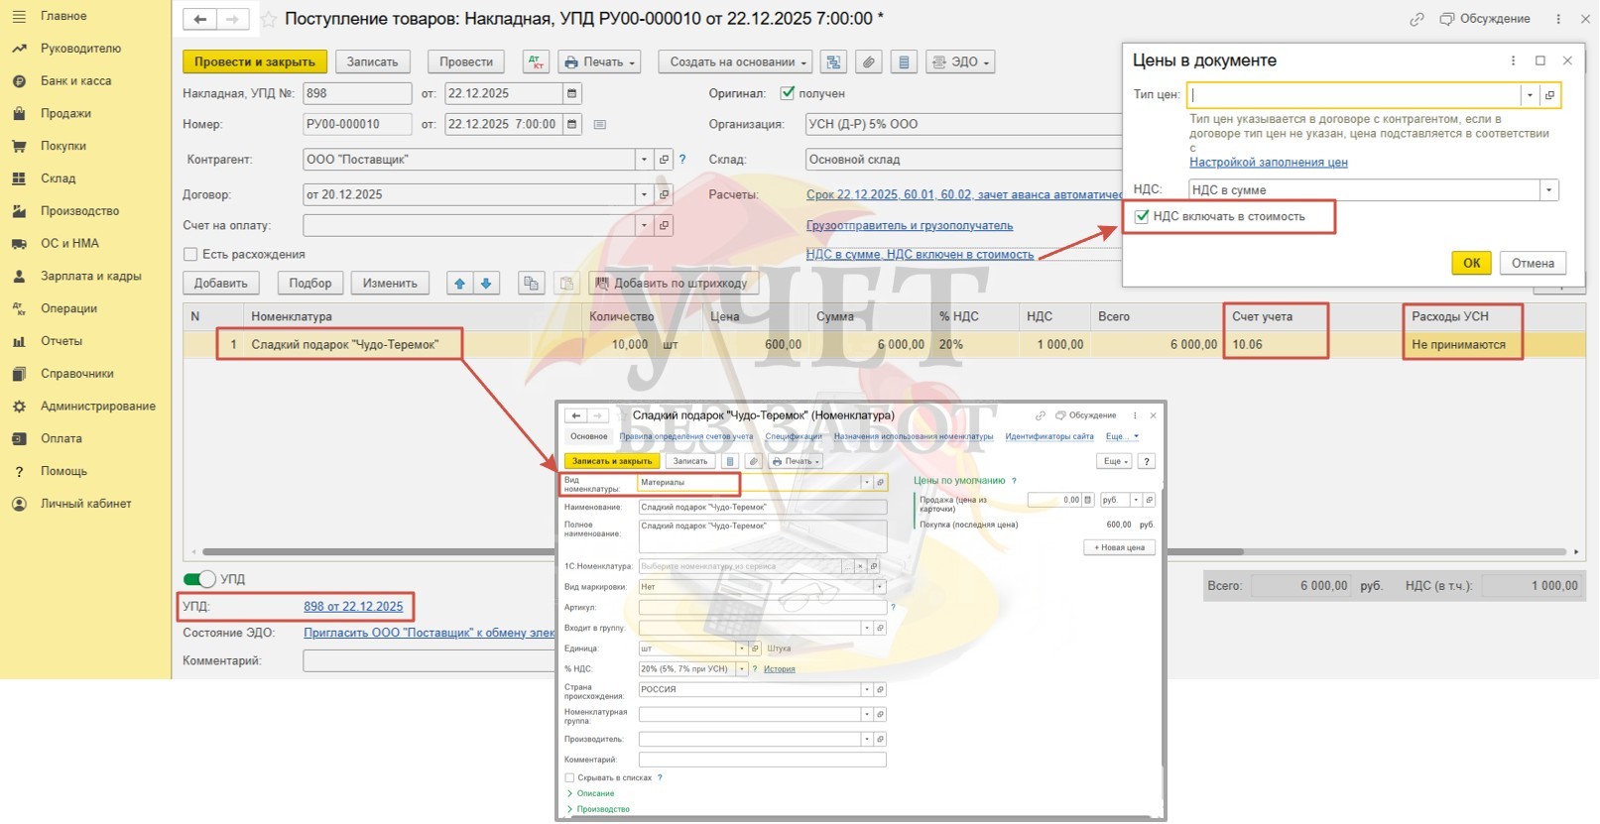Go to Банк и касса menu
Screen dimensions: 1600x824
tap(75, 80)
